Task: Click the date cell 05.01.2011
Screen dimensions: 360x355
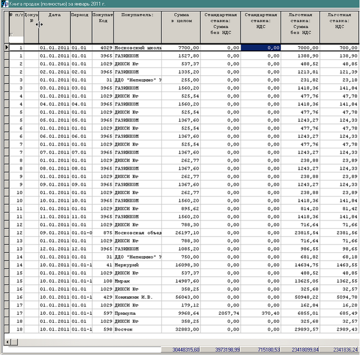Action: [55, 120]
